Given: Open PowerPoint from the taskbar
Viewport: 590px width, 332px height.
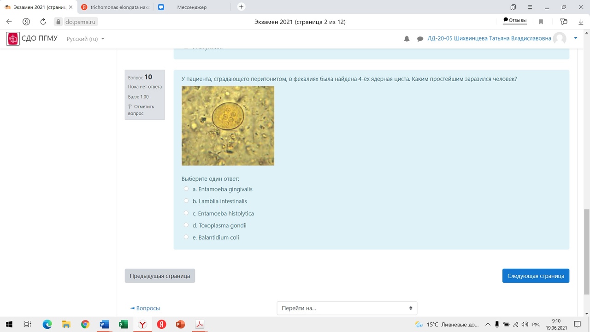Looking at the screenshot, I should [180, 324].
